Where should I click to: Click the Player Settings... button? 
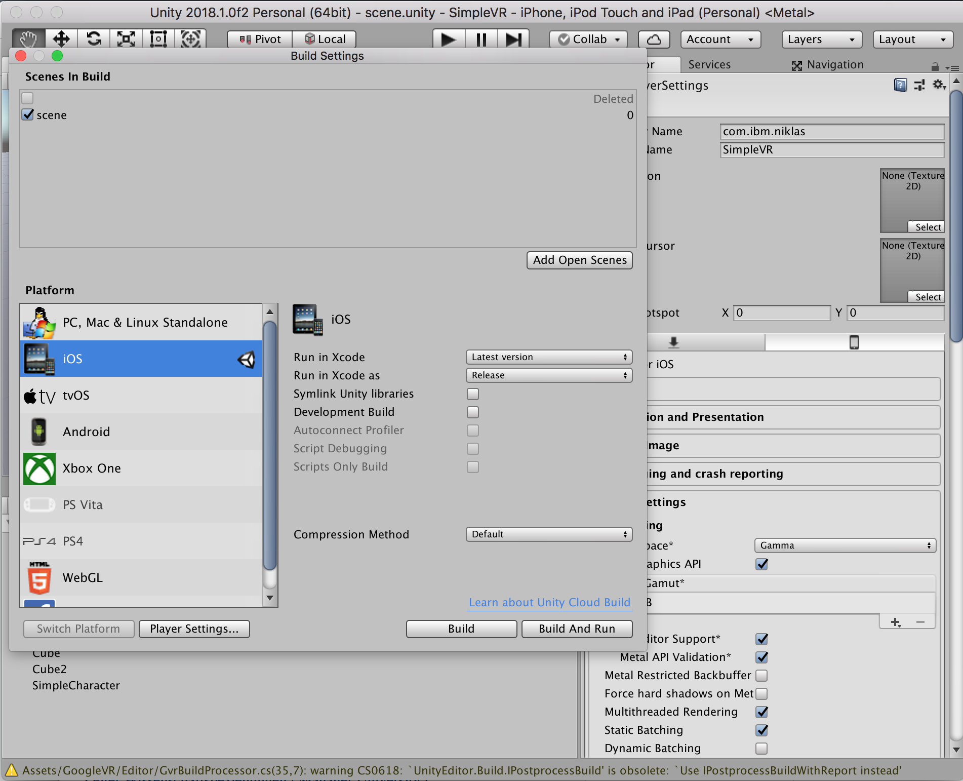[x=194, y=629]
